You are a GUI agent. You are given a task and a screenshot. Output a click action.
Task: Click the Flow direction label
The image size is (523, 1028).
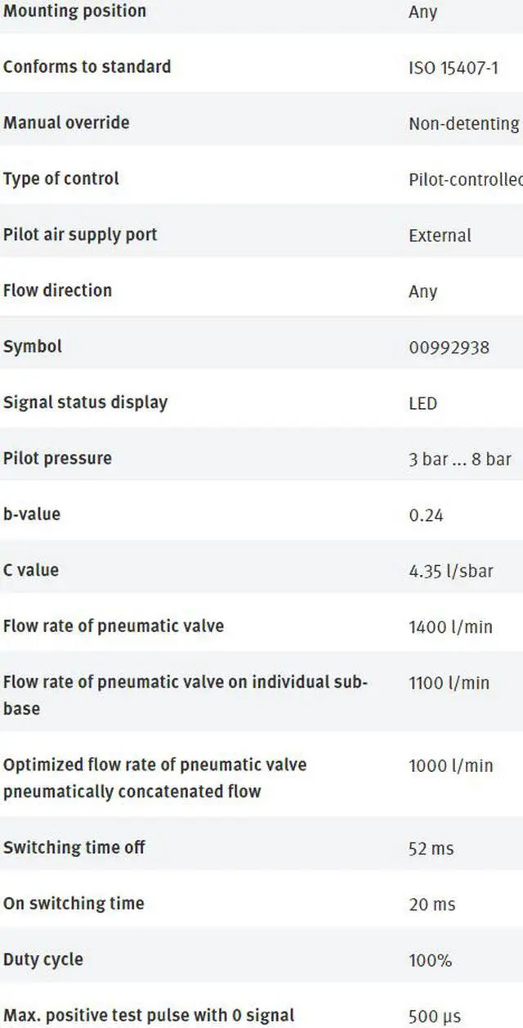point(57,290)
